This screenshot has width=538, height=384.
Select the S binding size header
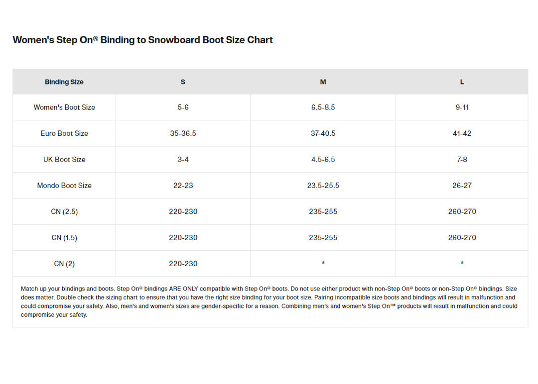183,82
